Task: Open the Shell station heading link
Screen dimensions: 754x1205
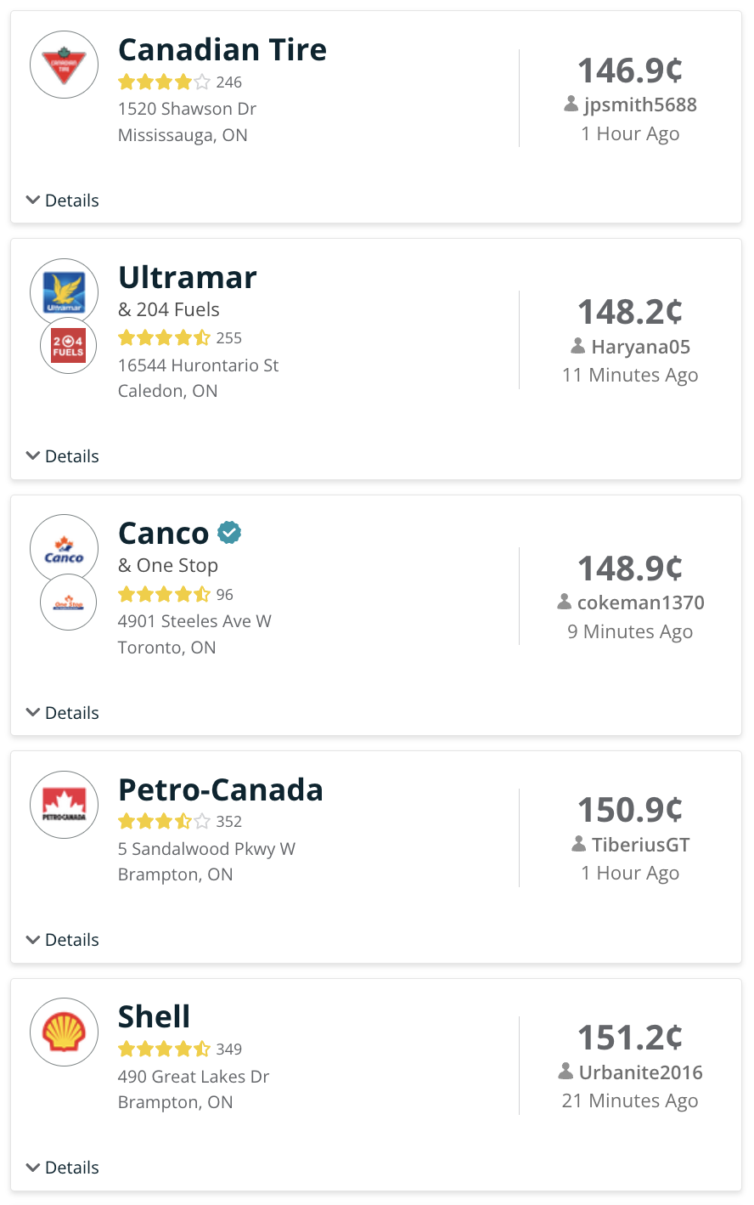Action: coord(154,1016)
